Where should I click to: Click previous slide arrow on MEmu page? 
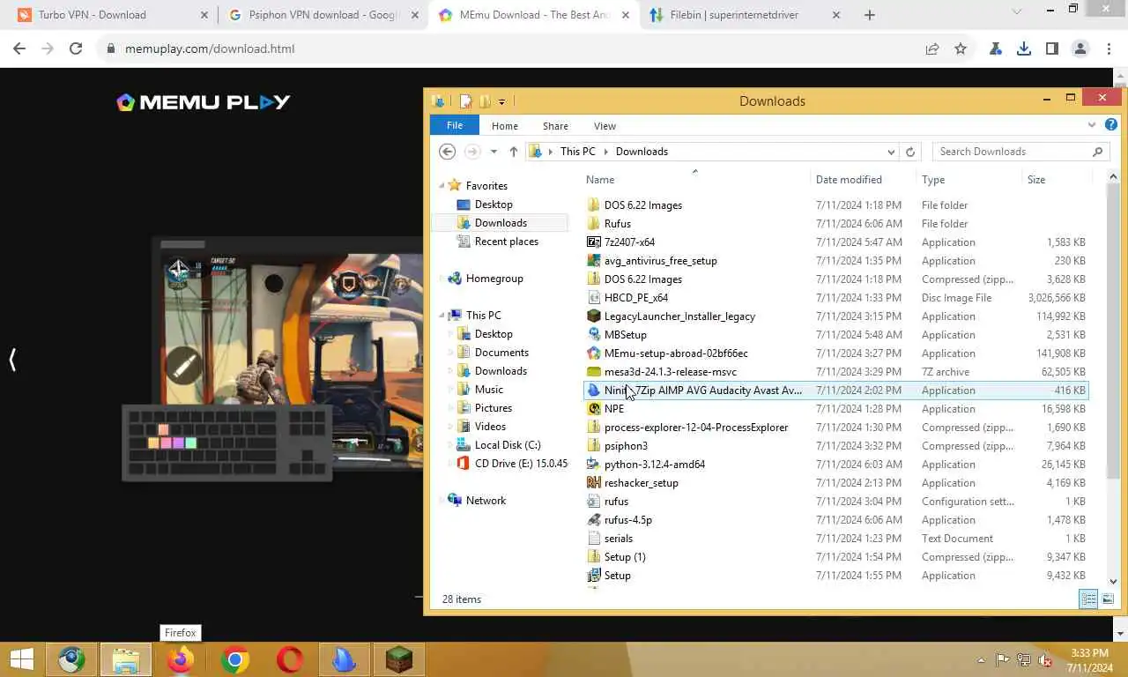(x=12, y=360)
